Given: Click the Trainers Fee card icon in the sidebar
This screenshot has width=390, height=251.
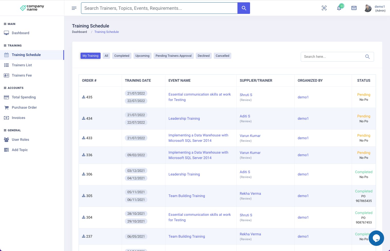Looking at the screenshot, I should coord(6,75).
